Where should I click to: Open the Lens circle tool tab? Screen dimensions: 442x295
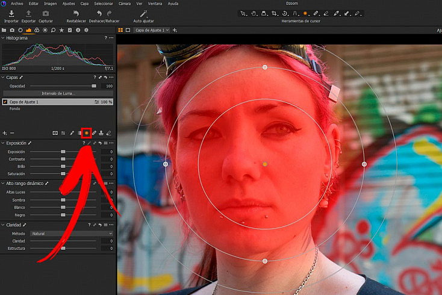20,30
